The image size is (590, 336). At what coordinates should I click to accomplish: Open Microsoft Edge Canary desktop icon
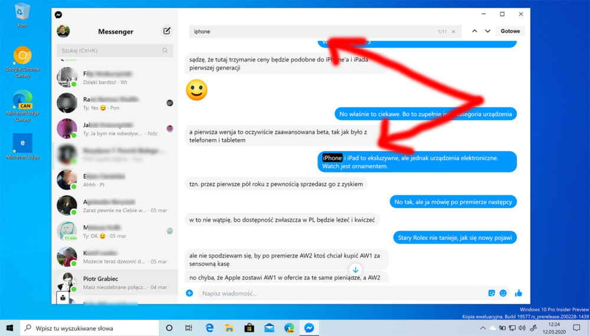point(22,106)
